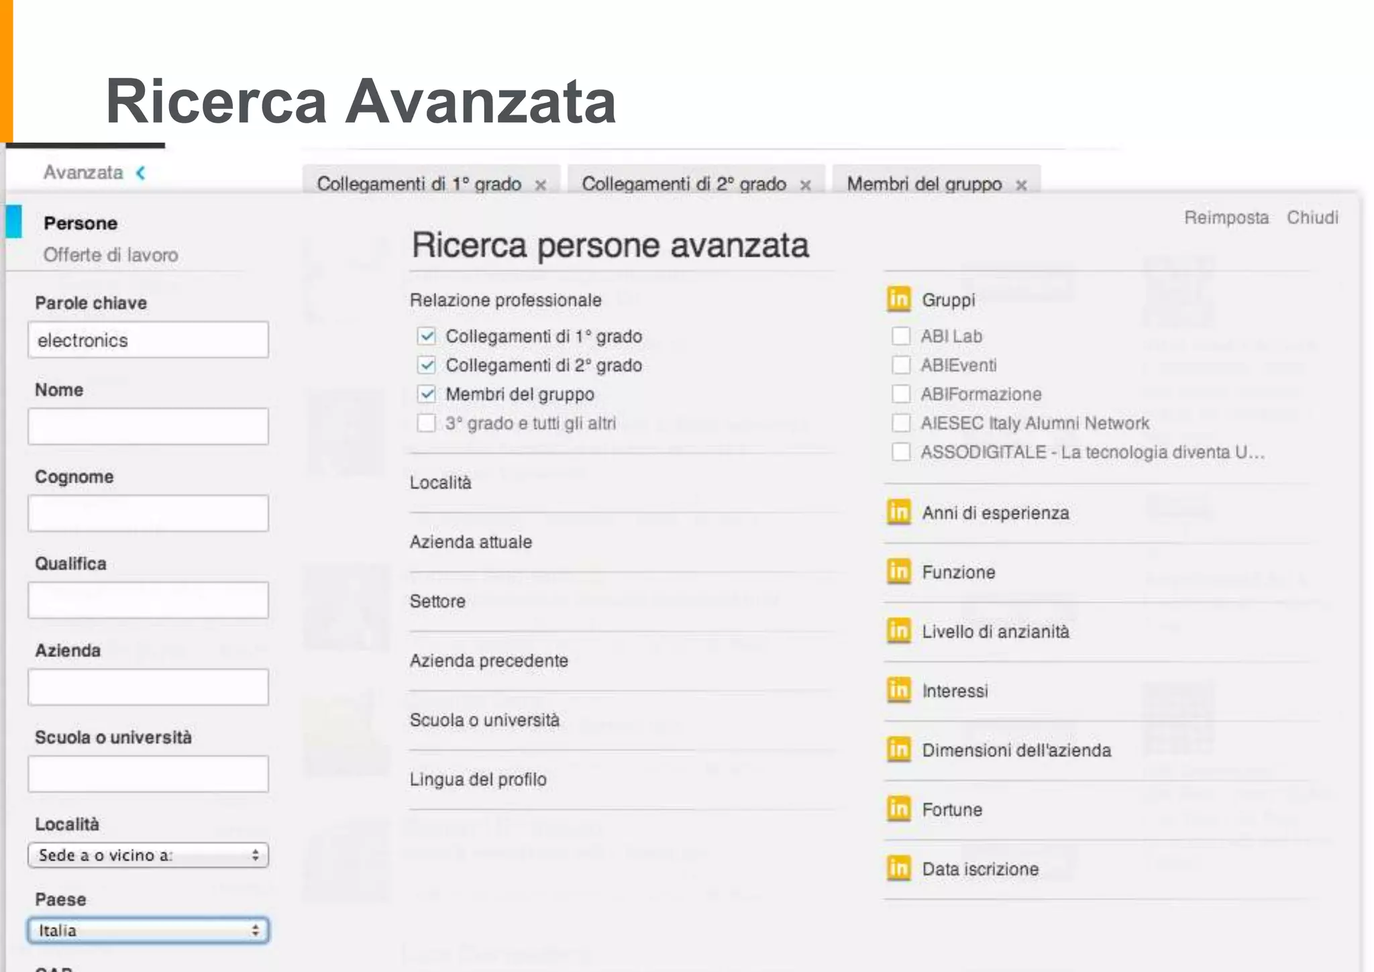Click the Gruppi section heading
The width and height of the screenshot is (1374, 972).
coord(948,300)
